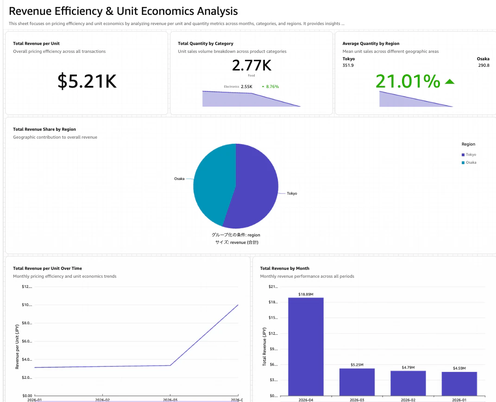496x402 pixels.
Task: Click the Tokyo label in the region KPI
Action: pos(349,59)
